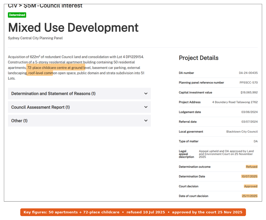Image resolution: width=266 pixels, height=220 pixels.
Task: Select court decision date 25/11/2025
Action: click(x=250, y=196)
